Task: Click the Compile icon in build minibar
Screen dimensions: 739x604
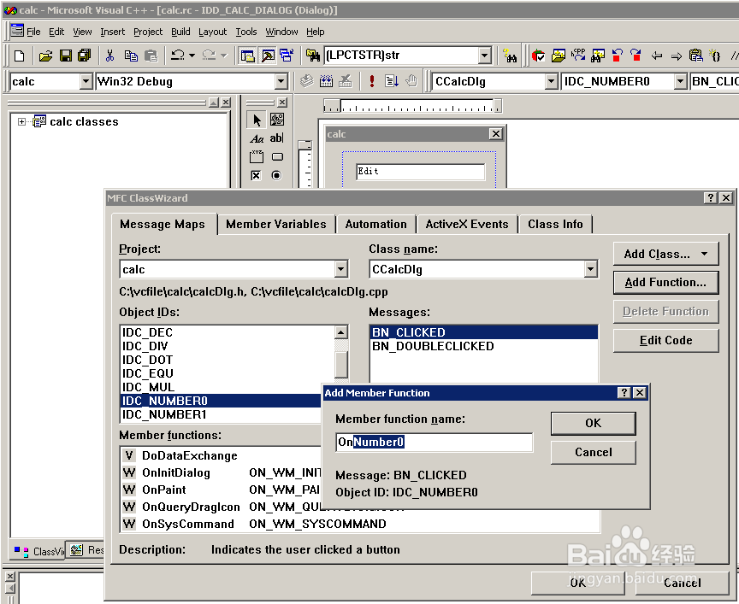Action: pos(306,81)
